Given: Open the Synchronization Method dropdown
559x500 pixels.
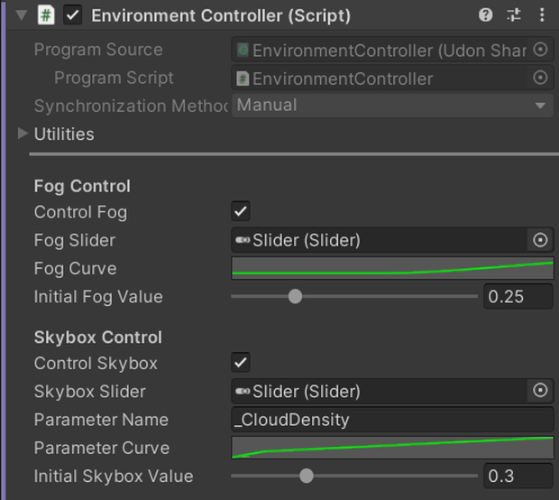Looking at the screenshot, I should [392, 106].
